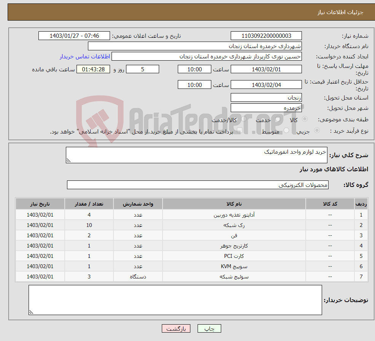The height and width of the screenshot is (341, 375).
Task: Select the کارت PCI item name
Action: click(x=234, y=256)
